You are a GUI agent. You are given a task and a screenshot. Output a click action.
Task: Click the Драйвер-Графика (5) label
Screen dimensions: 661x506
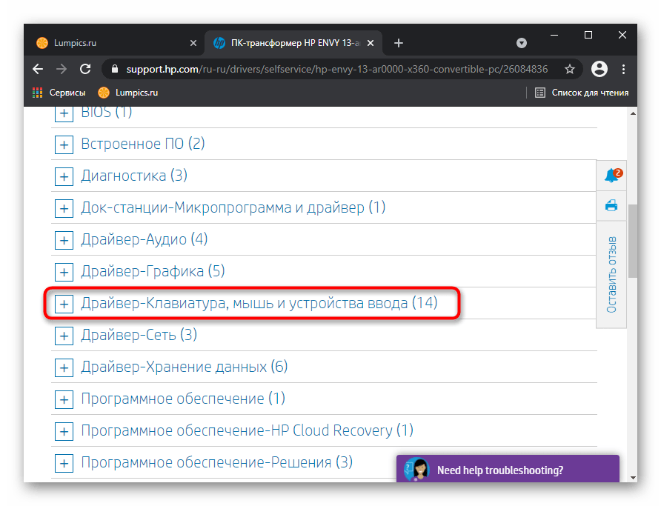153,271
